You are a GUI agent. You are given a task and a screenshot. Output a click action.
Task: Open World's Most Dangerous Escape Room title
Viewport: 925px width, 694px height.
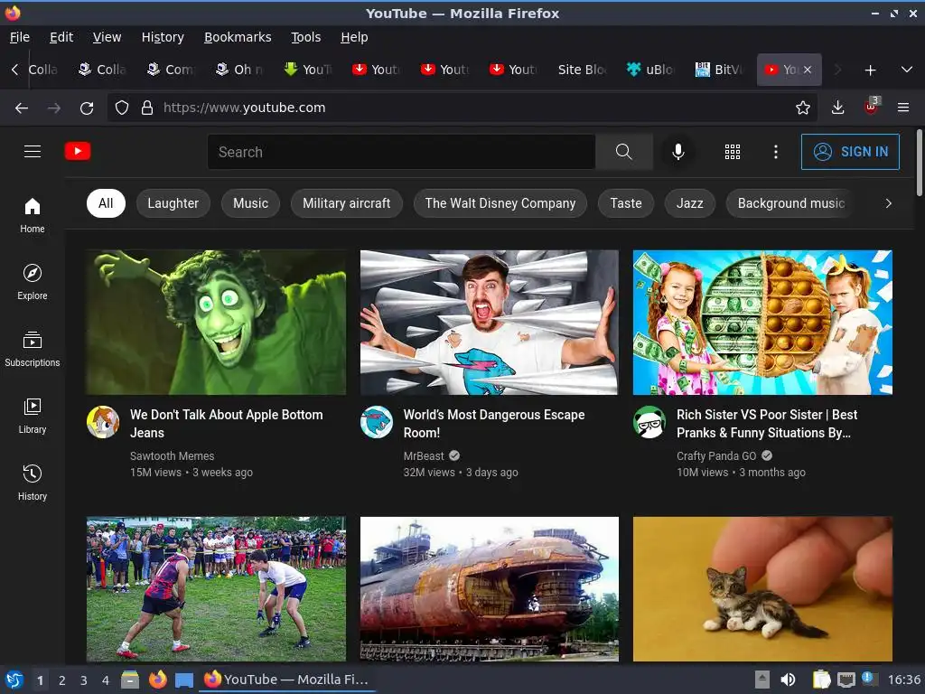[494, 424]
